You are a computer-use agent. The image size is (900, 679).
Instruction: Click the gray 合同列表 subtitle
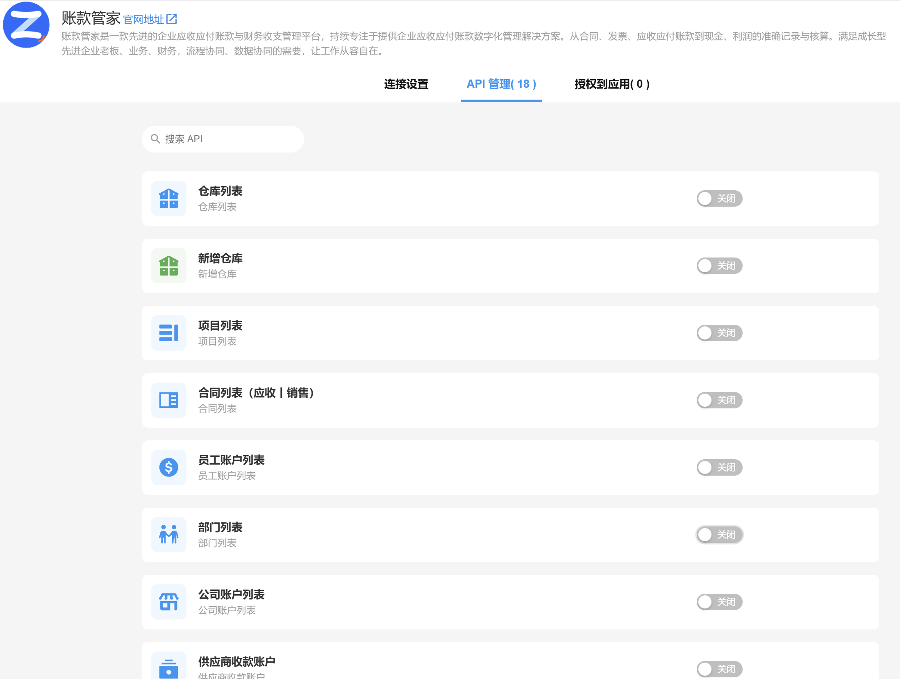click(x=217, y=409)
